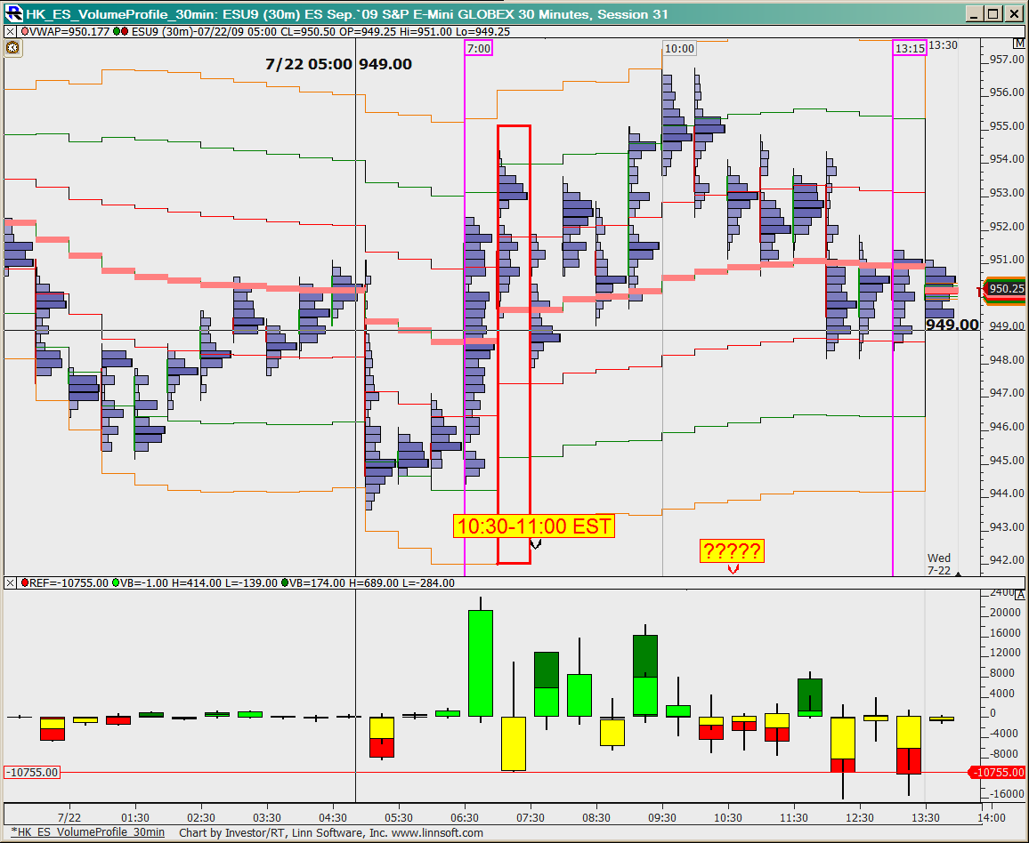Screen dimensions: 1029x843
Task: Close the lower volume pane with X
Action: (10, 583)
